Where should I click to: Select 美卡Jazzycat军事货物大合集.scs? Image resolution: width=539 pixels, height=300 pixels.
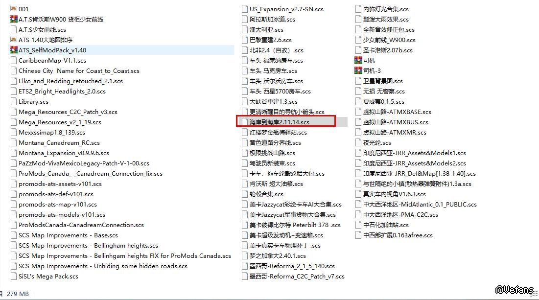pos(293,215)
